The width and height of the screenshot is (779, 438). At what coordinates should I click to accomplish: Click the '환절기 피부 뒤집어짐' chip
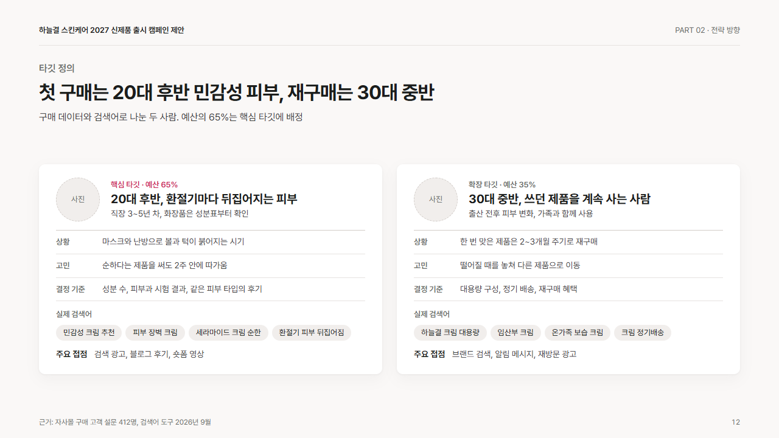click(312, 333)
